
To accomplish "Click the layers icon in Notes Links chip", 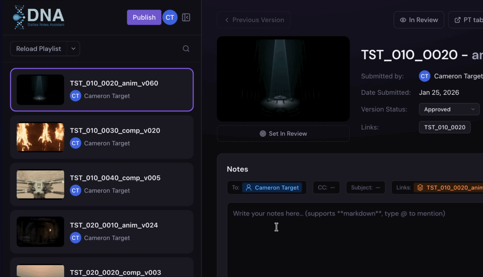I will pos(420,188).
